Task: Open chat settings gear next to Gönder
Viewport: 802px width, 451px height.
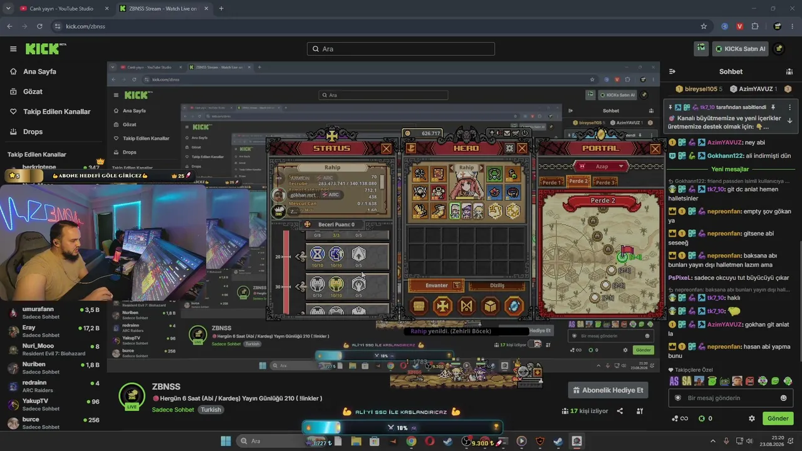Action: pyautogui.click(x=752, y=418)
